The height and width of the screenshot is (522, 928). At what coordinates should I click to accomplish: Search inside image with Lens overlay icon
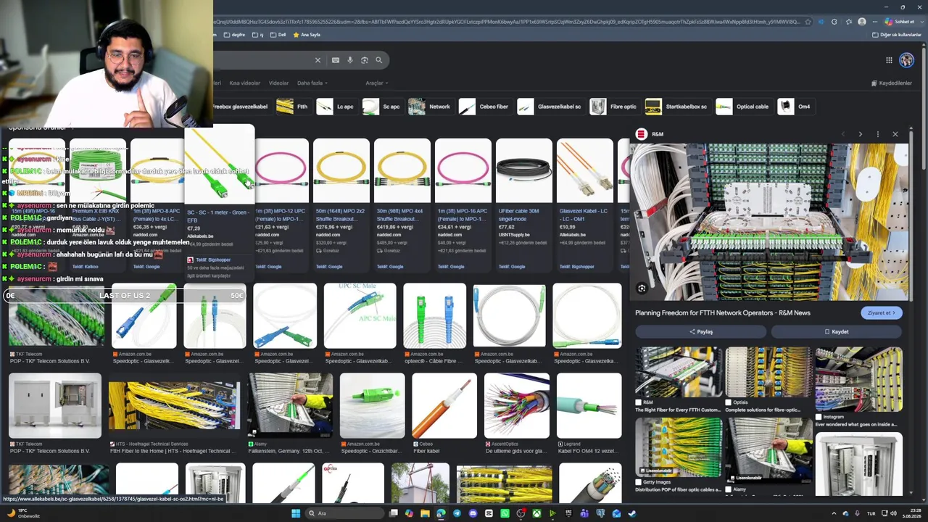[x=642, y=289]
